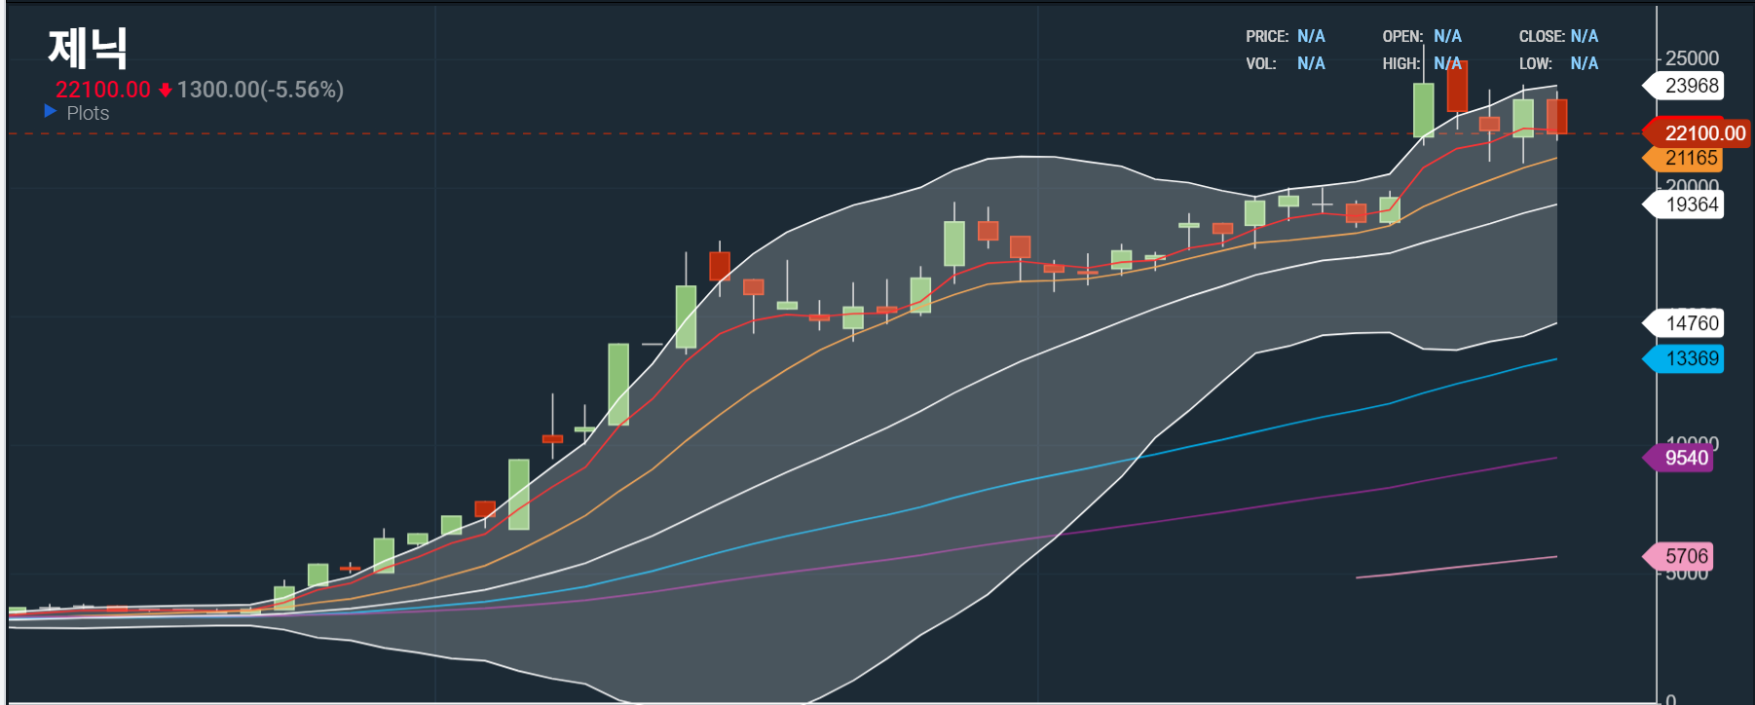Click the PRICE N/A readout
Image resolution: width=1755 pixels, height=705 pixels.
1310,36
